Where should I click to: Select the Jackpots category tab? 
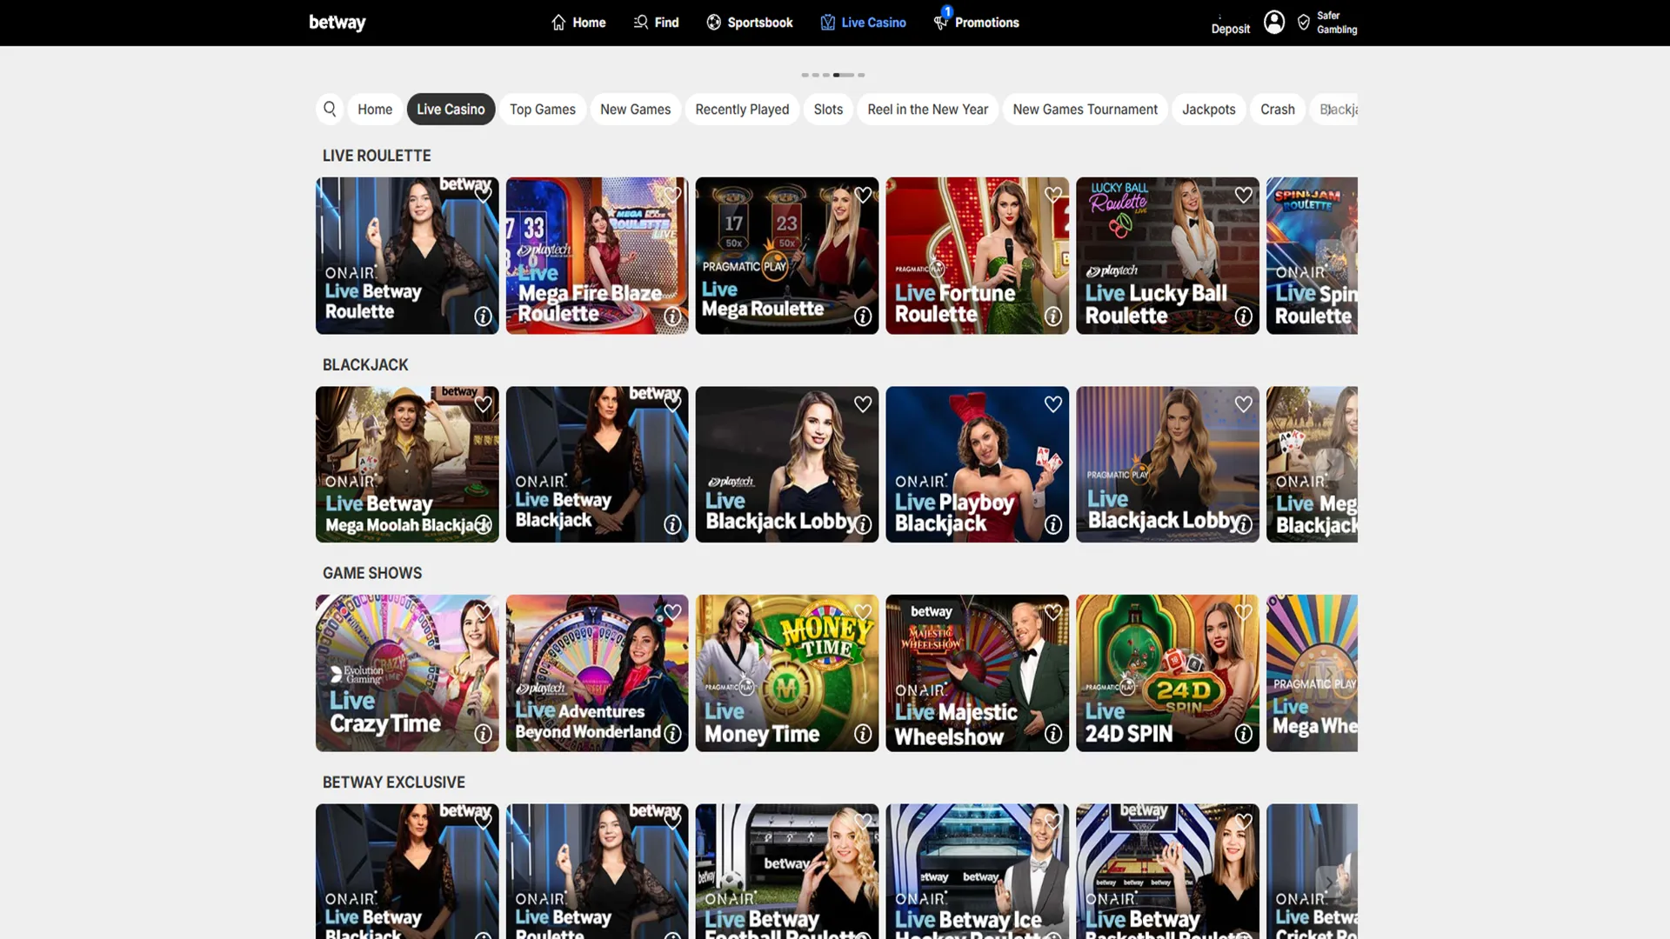click(1208, 110)
